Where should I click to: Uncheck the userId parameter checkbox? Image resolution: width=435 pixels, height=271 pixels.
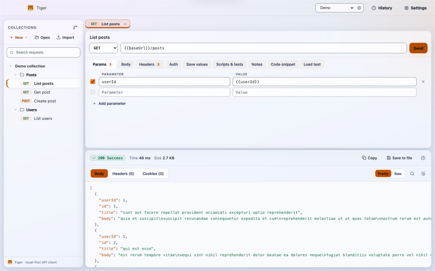(x=93, y=82)
